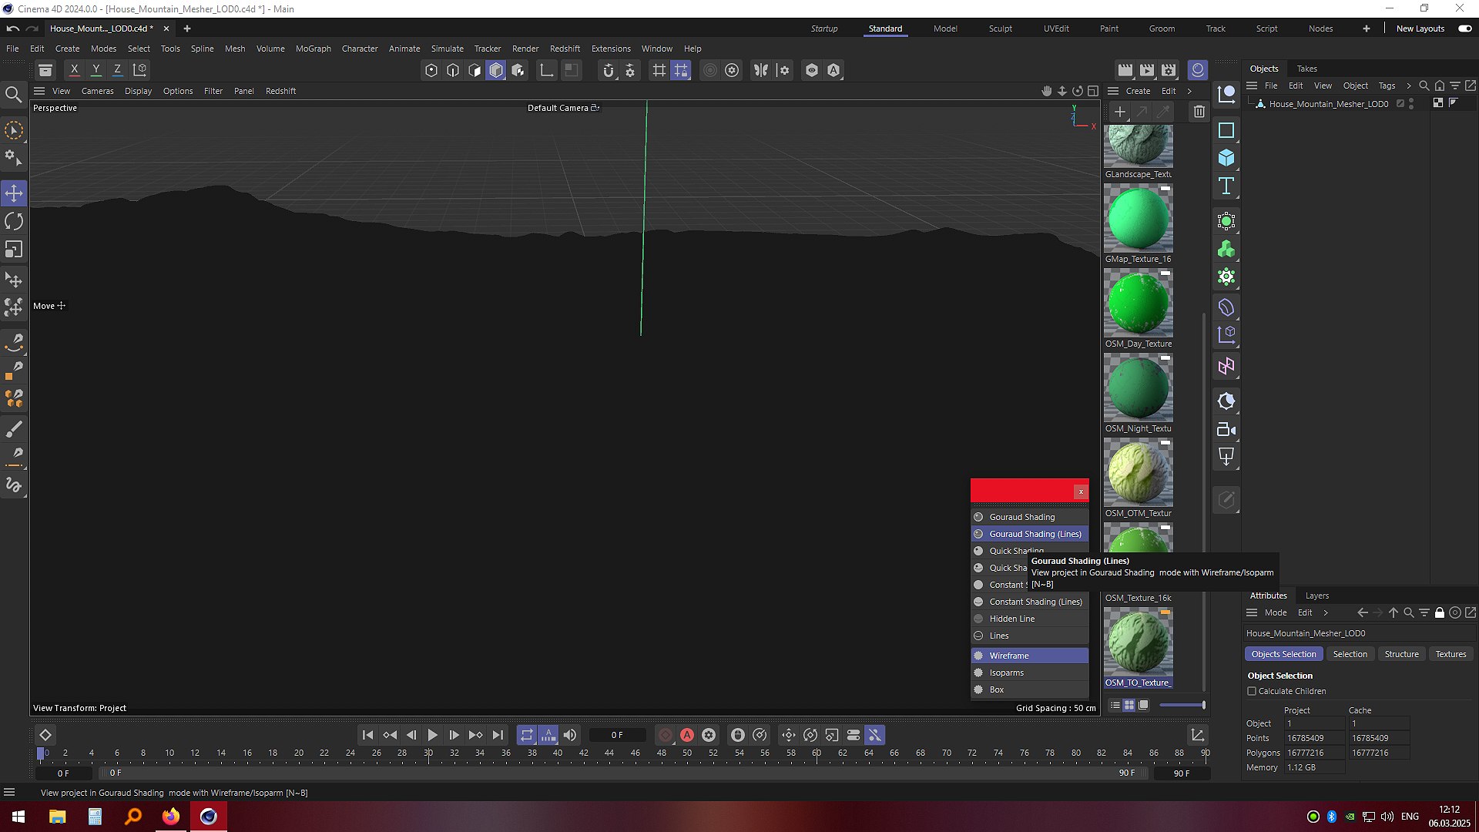This screenshot has width=1479, height=832.
Task: Expand more Attributes menus chevron
Action: (1326, 612)
